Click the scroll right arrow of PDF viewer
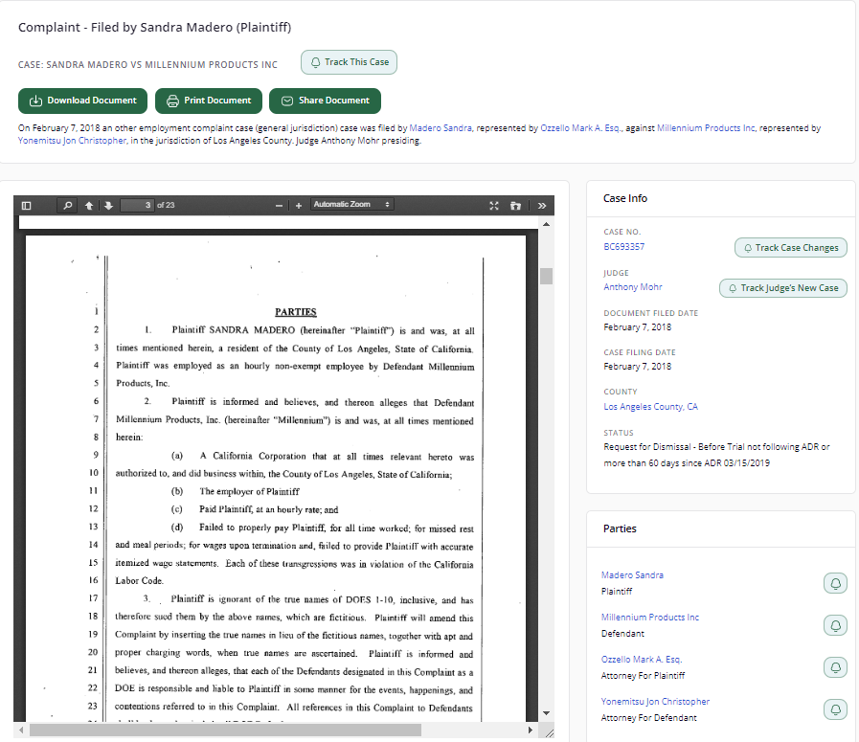Screen dimensions: 859x742 pos(531,731)
